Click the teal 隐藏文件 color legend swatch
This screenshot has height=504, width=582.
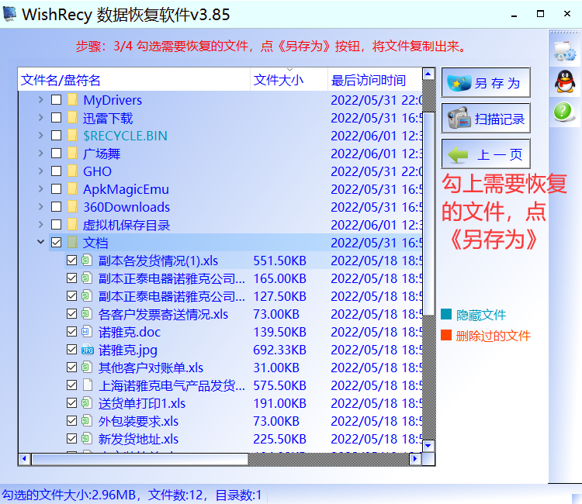pyautogui.click(x=446, y=314)
